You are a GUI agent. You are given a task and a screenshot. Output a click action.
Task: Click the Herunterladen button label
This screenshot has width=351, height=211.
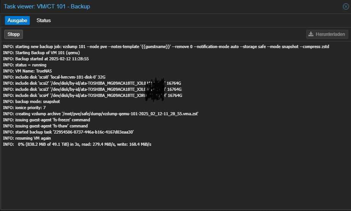330,34
